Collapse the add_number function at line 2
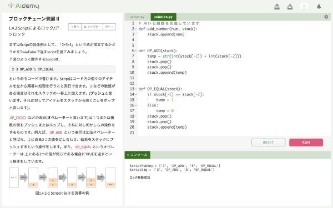Viewport: 333px width, 208px height. (x=136, y=29)
